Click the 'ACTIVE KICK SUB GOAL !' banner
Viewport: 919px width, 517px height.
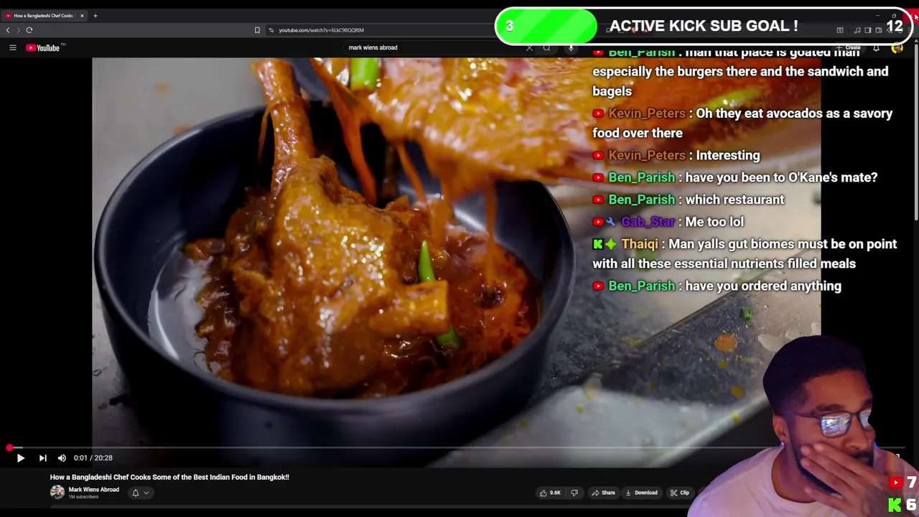(x=704, y=26)
